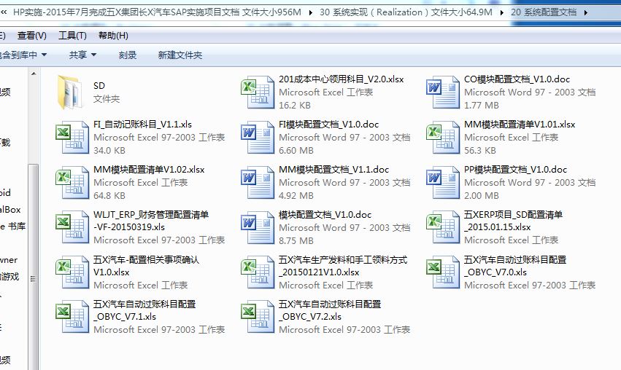
Task: Select the _OBYC_V7.0.xls Excel icon
Action: (443, 272)
